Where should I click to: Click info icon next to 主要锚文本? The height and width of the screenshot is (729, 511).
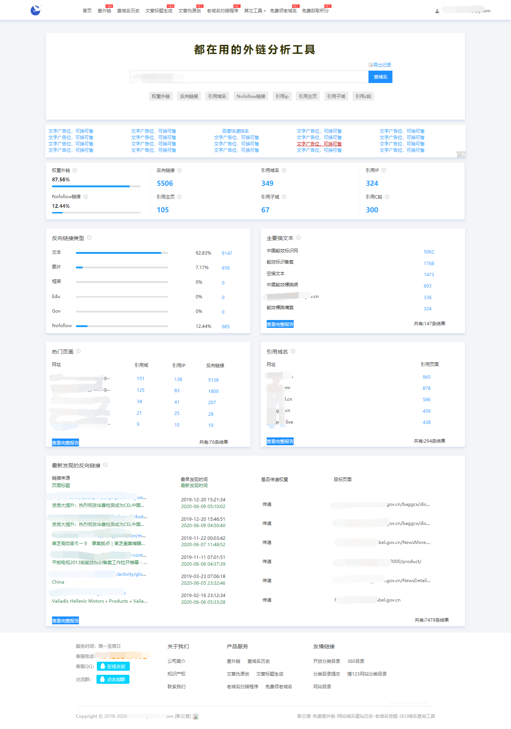tap(299, 238)
